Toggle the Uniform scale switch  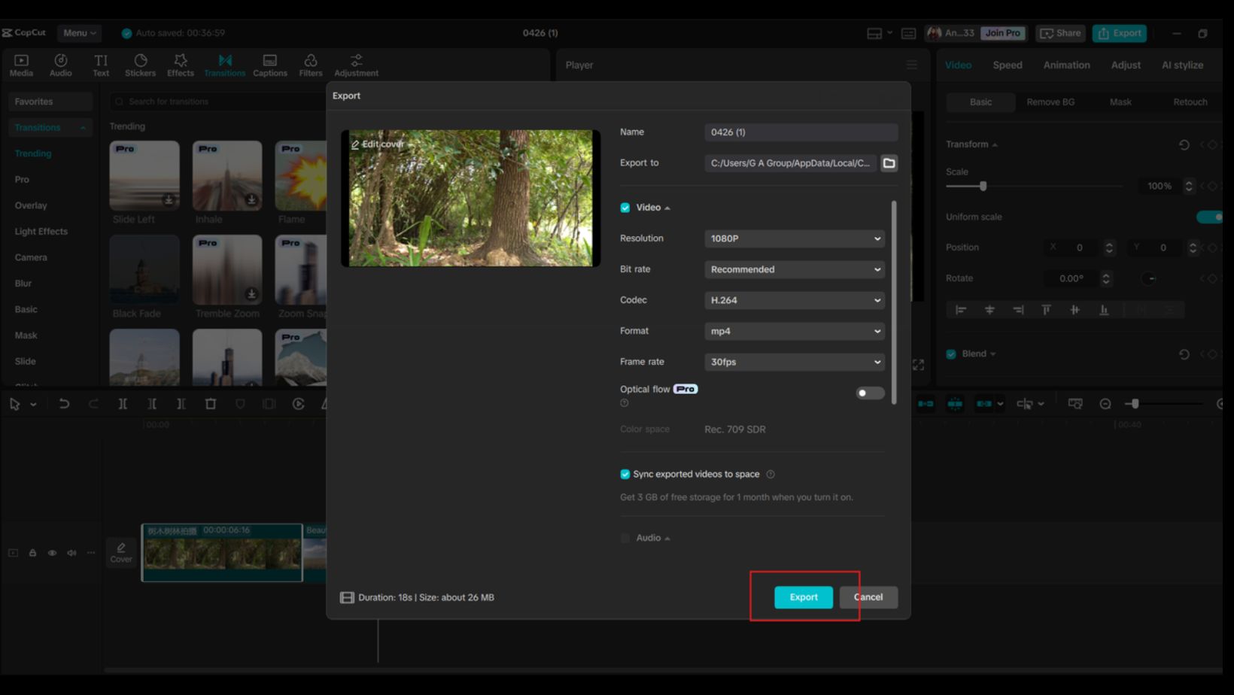click(1210, 217)
